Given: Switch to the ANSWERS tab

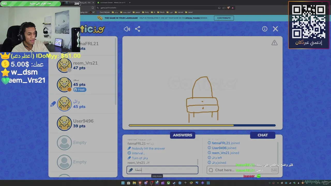Looking at the screenshot, I should 183,135.
